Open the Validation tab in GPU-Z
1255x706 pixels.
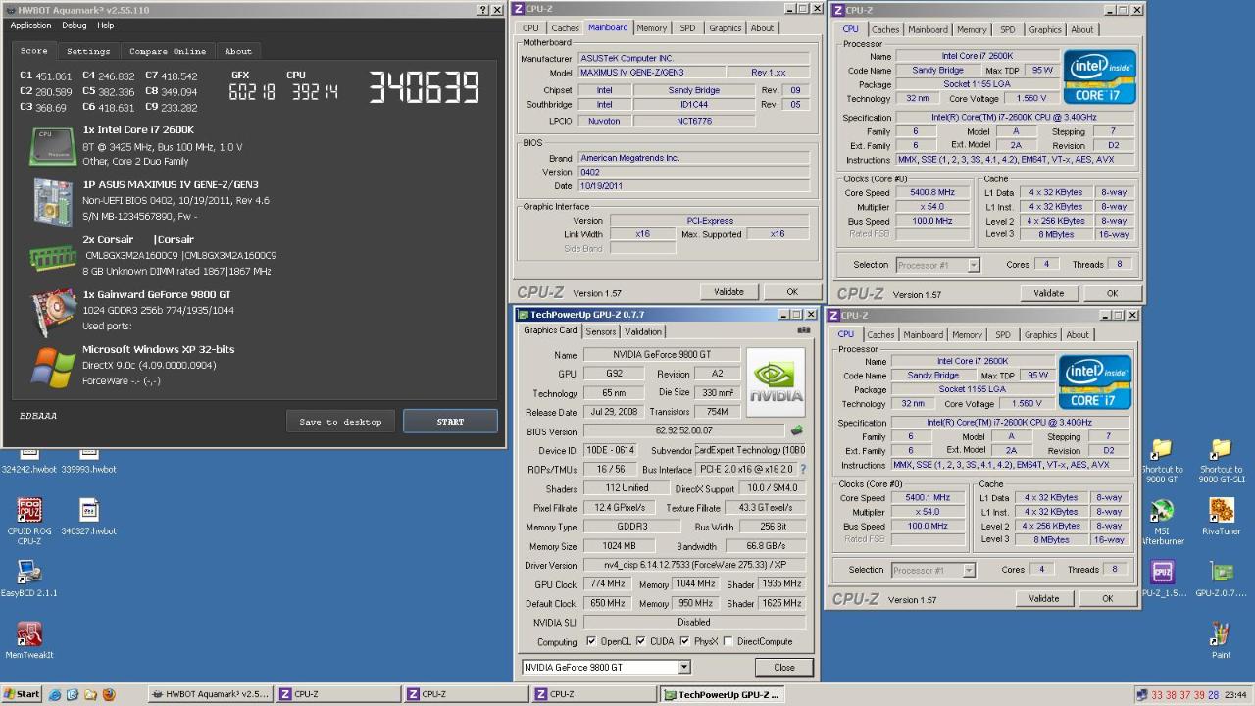(643, 331)
